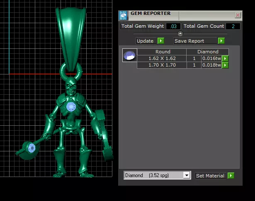Click the Total Gem Count value 2

tap(233, 26)
